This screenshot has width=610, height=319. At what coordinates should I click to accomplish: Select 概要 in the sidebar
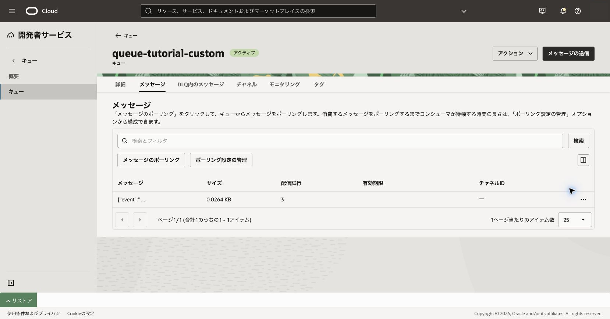click(x=48, y=76)
